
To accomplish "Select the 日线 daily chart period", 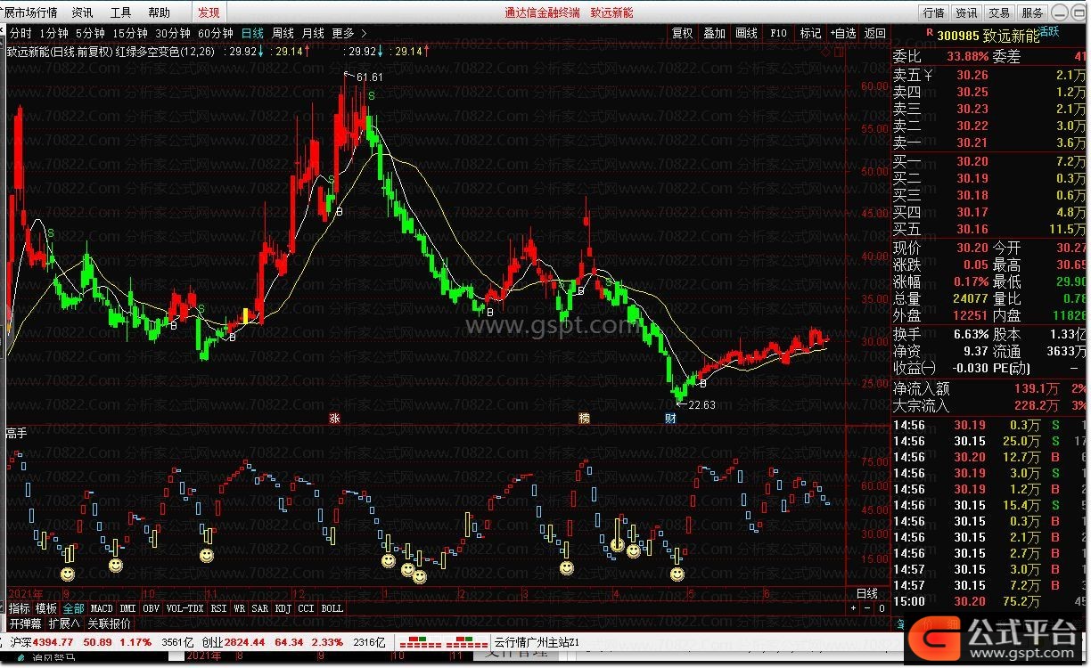I will tap(252, 33).
